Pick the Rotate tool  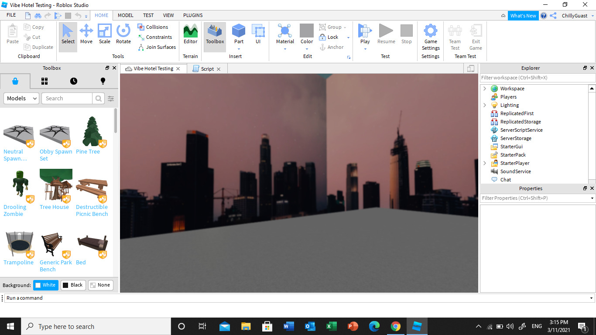[x=123, y=34]
